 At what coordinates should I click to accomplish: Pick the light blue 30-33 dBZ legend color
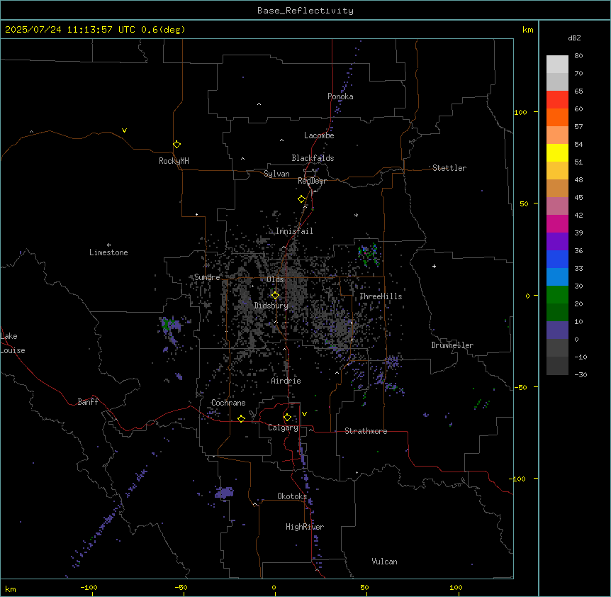557,277
